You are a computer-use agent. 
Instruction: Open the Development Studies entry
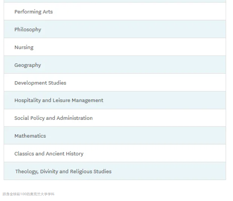click(x=115, y=82)
